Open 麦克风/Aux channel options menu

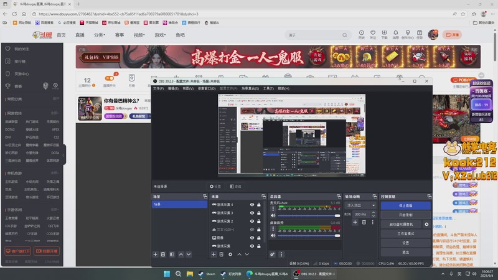point(273,208)
